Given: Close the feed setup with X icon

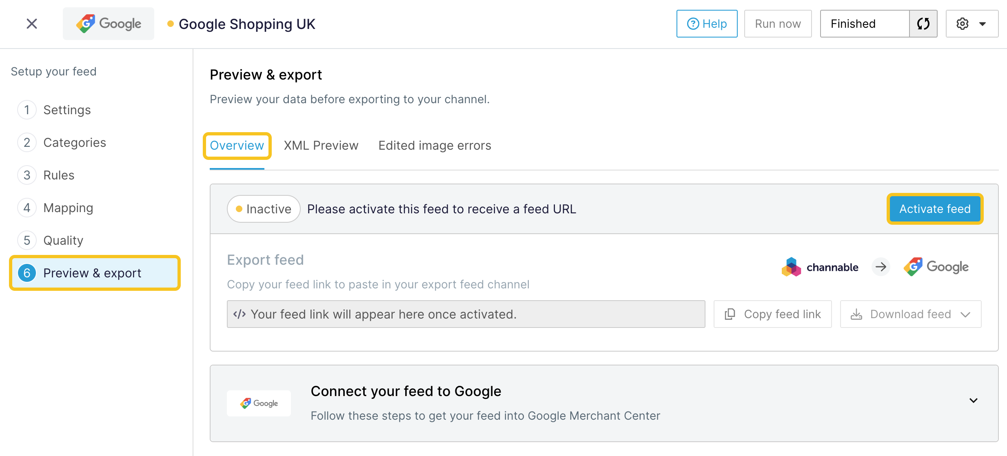Looking at the screenshot, I should [32, 24].
